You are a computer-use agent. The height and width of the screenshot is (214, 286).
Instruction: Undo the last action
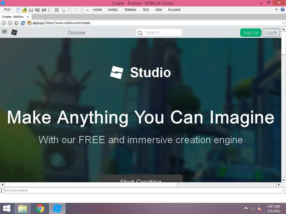(37, 10)
